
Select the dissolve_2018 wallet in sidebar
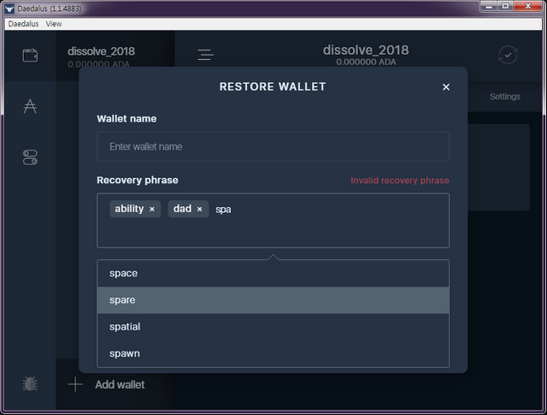tap(115, 56)
